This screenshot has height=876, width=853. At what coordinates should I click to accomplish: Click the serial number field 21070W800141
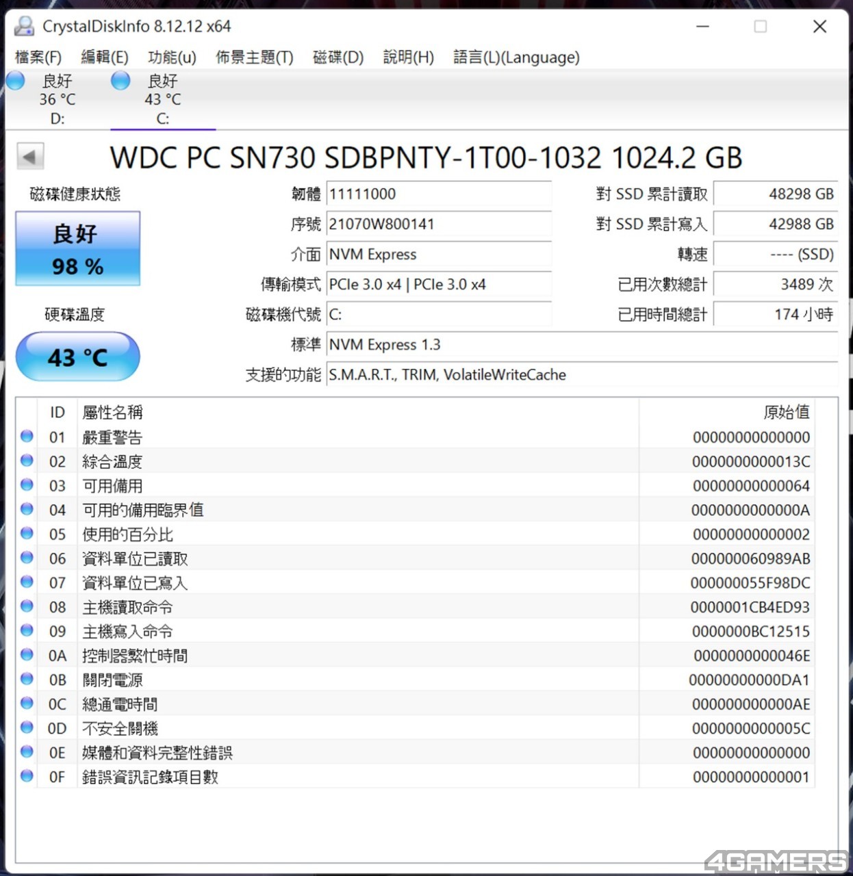(x=440, y=224)
